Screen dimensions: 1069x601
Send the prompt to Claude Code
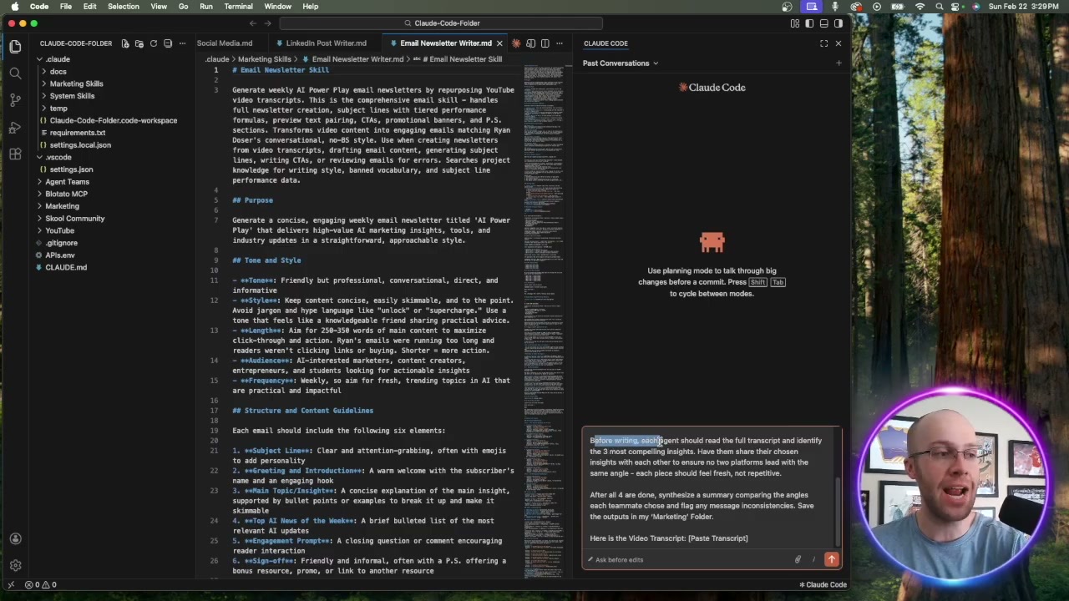(x=831, y=559)
